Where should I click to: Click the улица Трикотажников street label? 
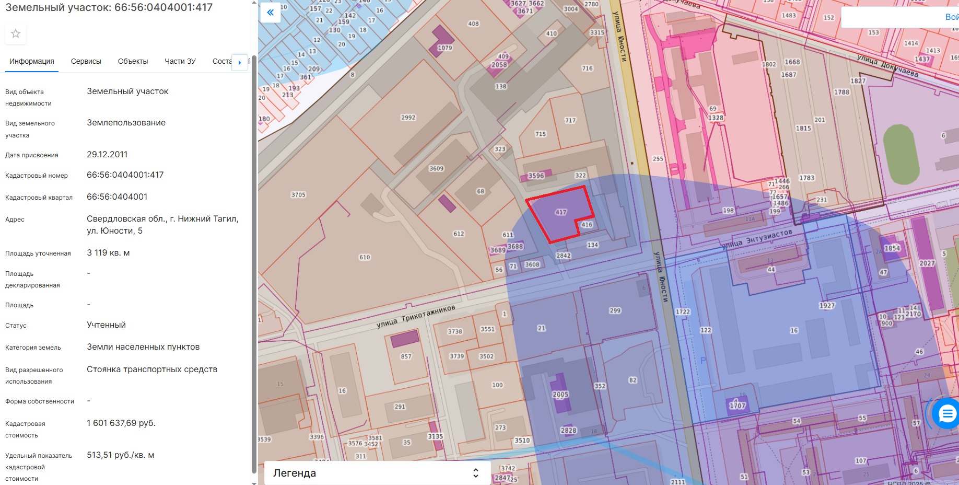tap(416, 317)
